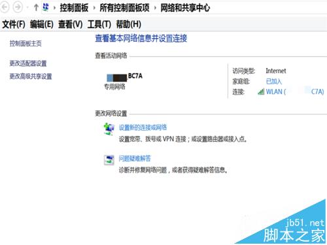Open 更改高级共享设置 link
This screenshot has width=327, height=245.
pos(31,76)
